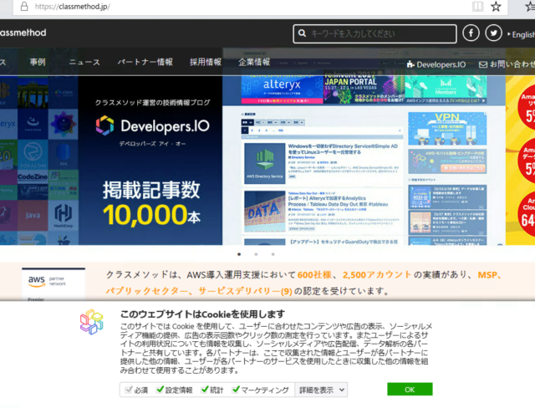Click the AWS partner network badge

click(x=53, y=283)
